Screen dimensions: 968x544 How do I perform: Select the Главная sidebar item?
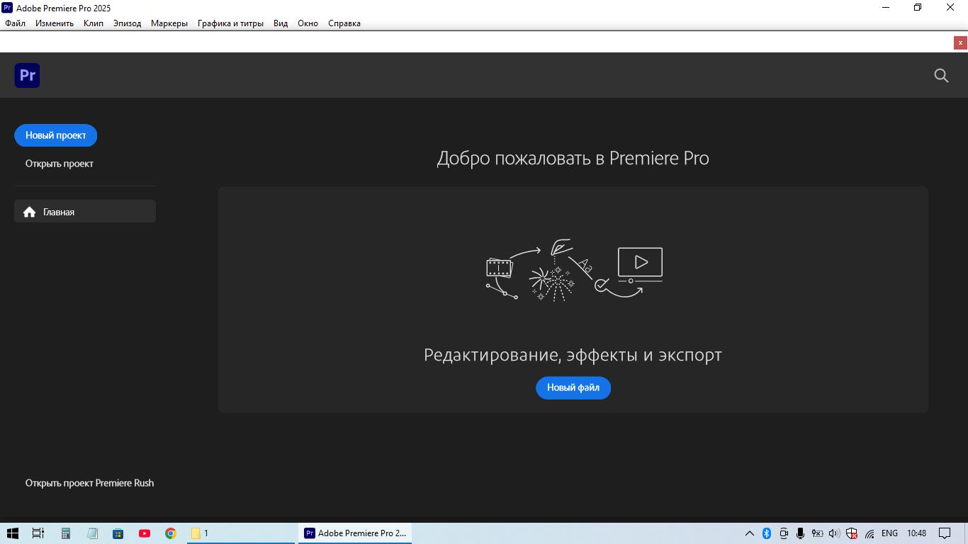(85, 211)
